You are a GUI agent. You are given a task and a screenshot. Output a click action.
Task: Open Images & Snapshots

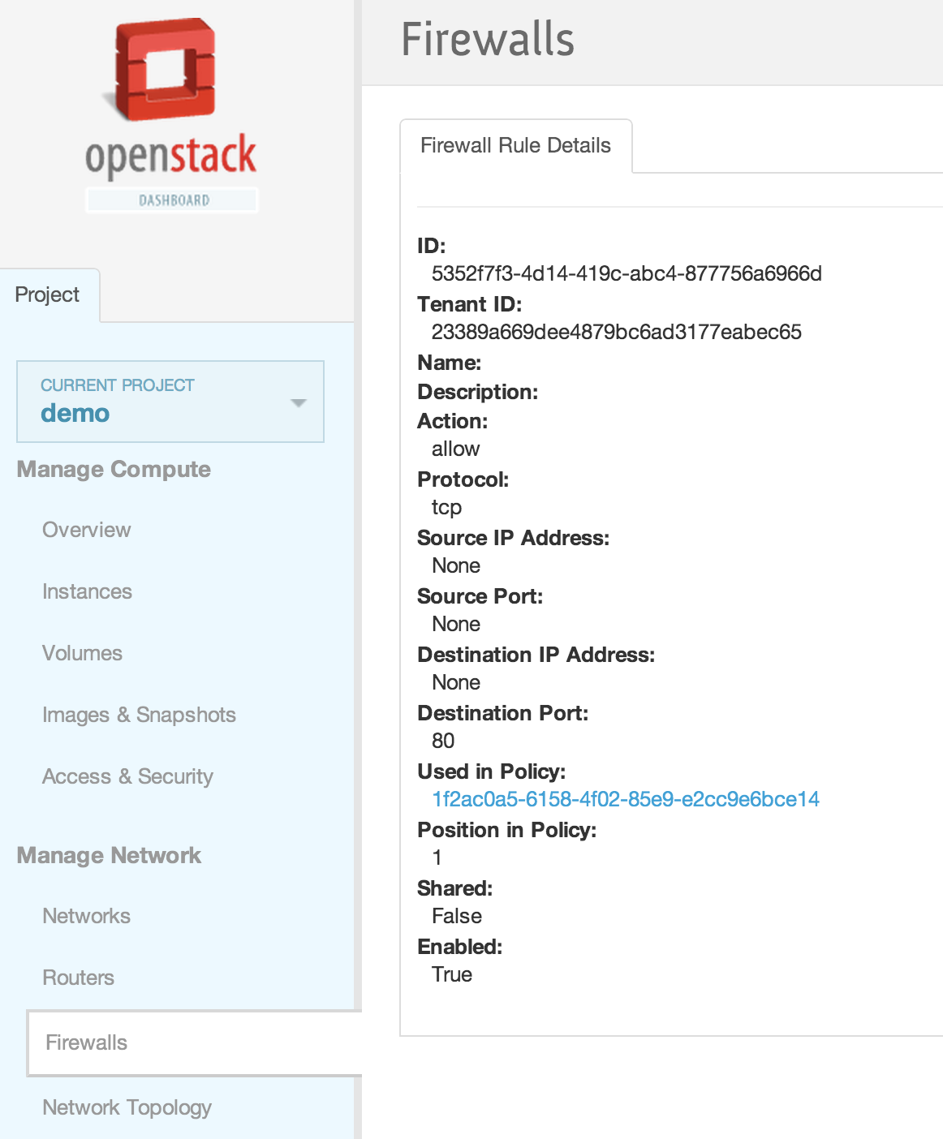[x=139, y=715]
